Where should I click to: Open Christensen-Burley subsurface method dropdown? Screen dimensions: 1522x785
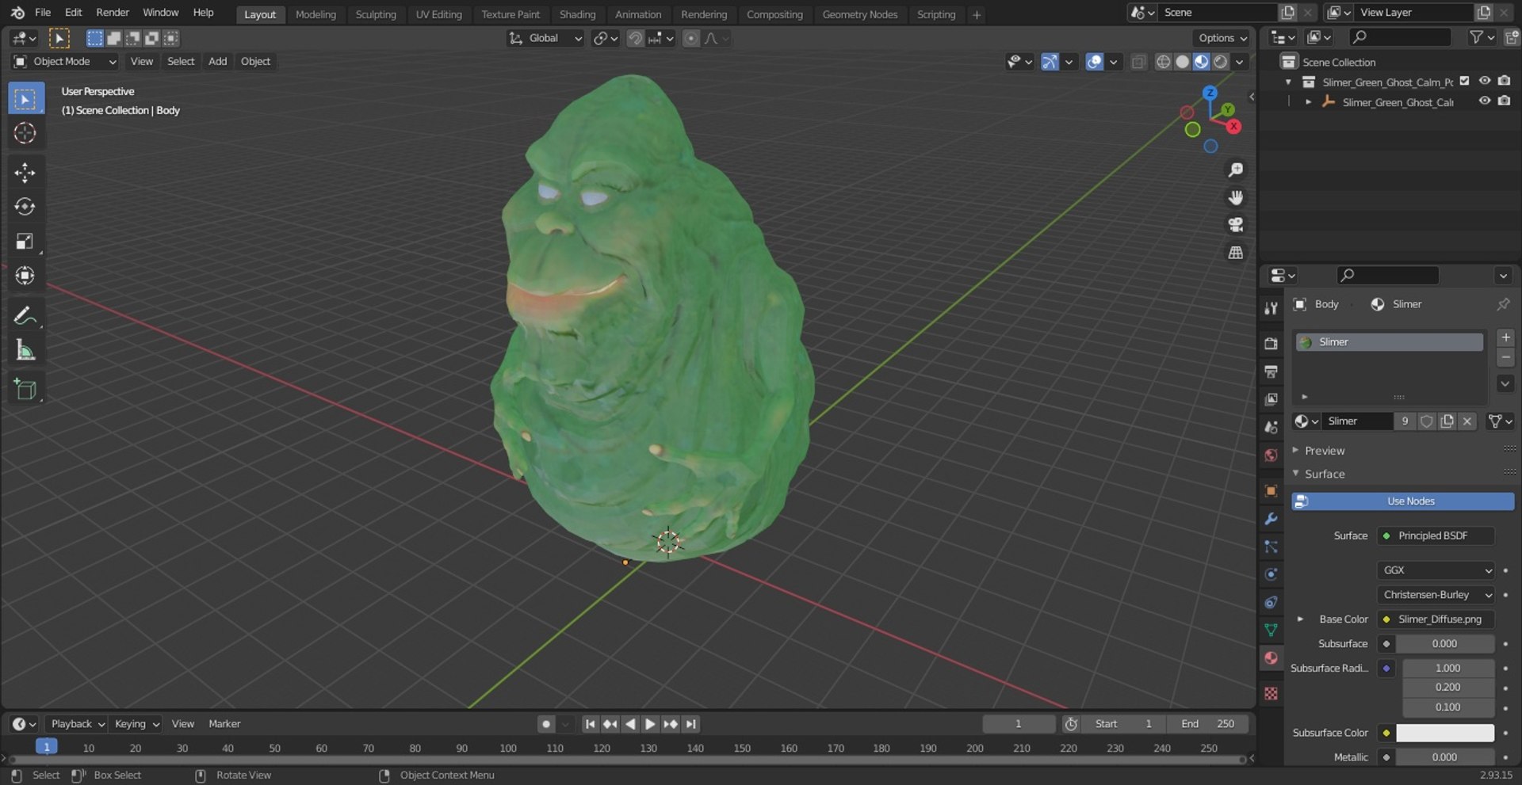(x=1436, y=595)
